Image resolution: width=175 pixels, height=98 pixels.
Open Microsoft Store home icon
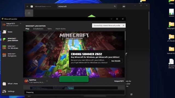point(29,13)
